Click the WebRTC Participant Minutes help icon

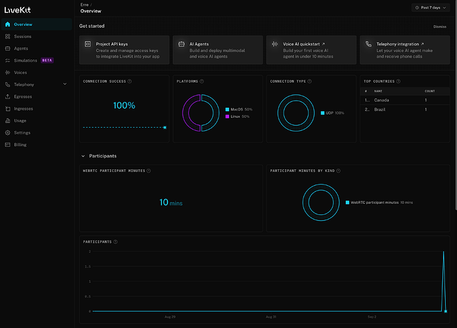[x=148, y=171]
